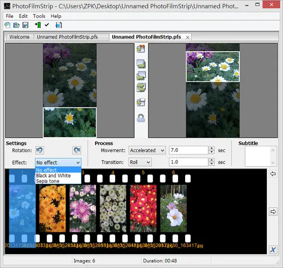Screen dimensions: 283x268
Task: Remove selected image with the X button
Action: coord(273,250)
